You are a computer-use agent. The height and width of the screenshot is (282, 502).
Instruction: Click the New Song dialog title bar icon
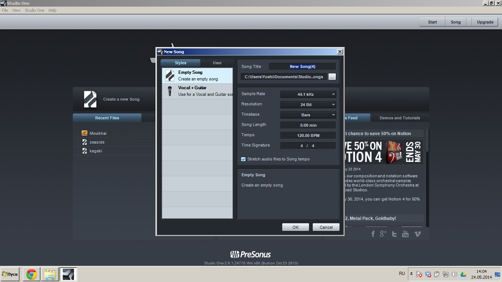pyautogui.click(x=160, y=52)
